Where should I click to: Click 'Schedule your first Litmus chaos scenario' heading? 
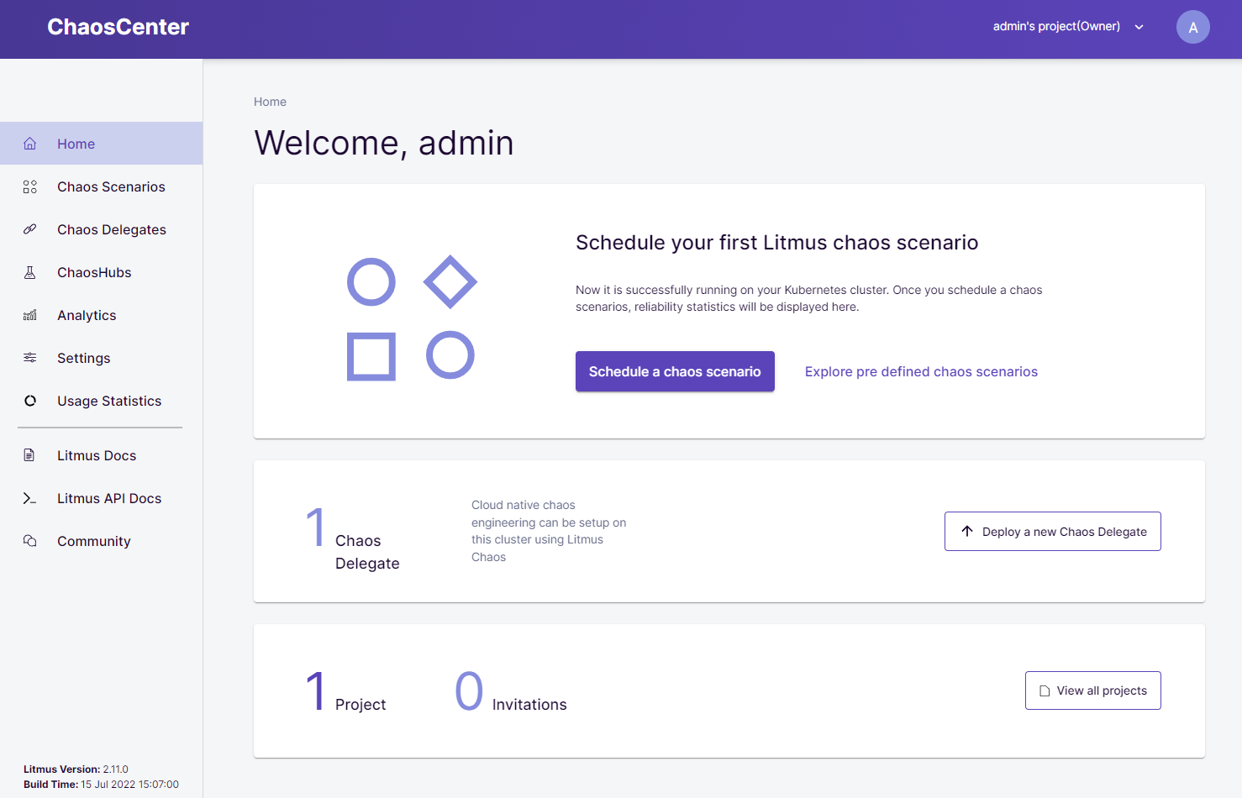tap(777, 243)
